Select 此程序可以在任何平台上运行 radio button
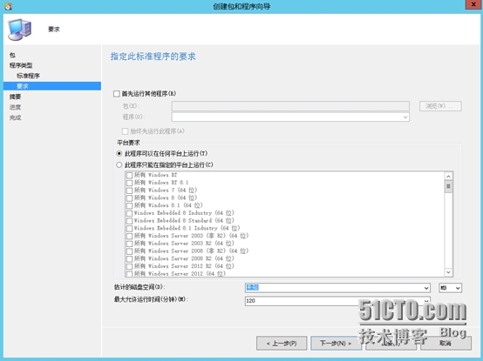 (x=119, y=153)
